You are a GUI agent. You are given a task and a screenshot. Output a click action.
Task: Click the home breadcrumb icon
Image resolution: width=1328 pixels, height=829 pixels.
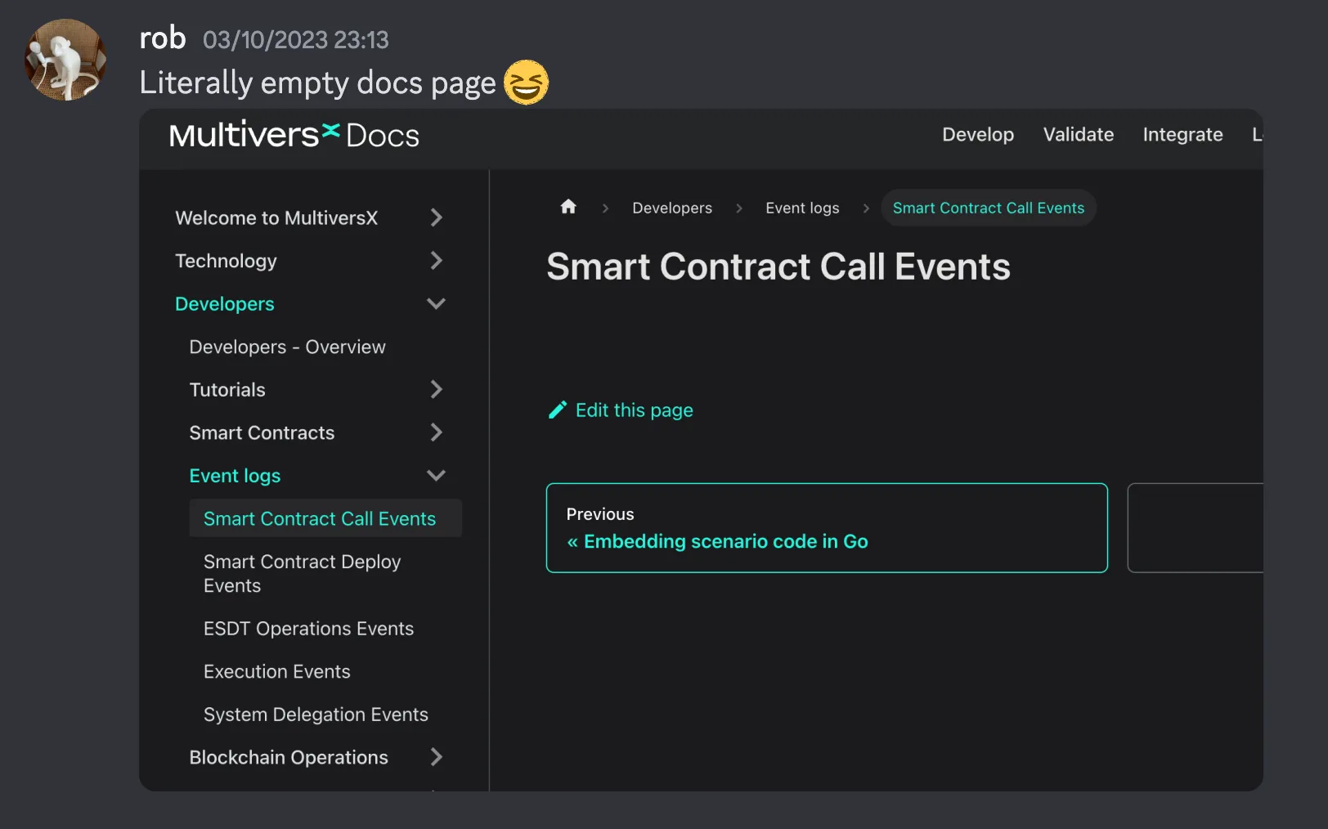pos(568,207)
